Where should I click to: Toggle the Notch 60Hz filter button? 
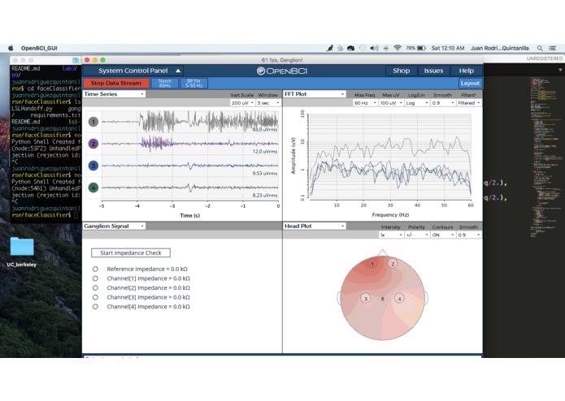pyautogui.click(x=165, y=83)
